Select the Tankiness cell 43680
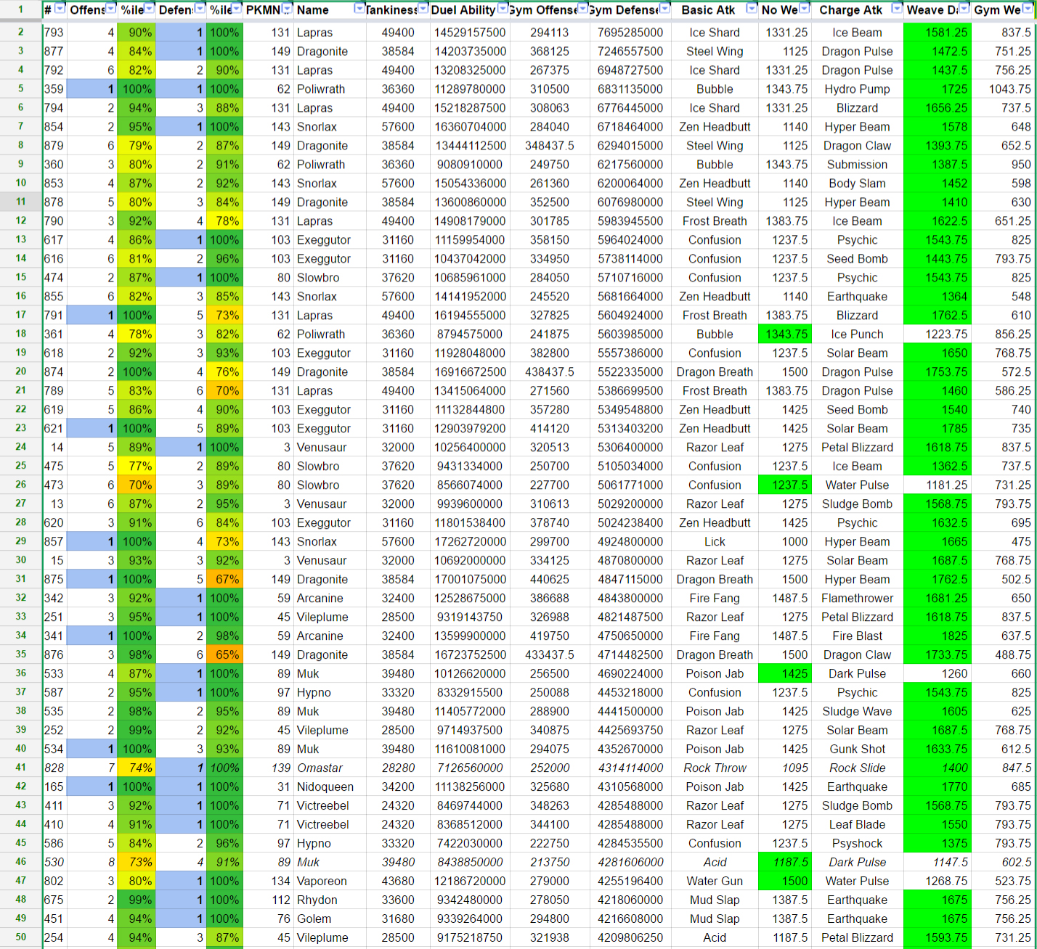 397,882
